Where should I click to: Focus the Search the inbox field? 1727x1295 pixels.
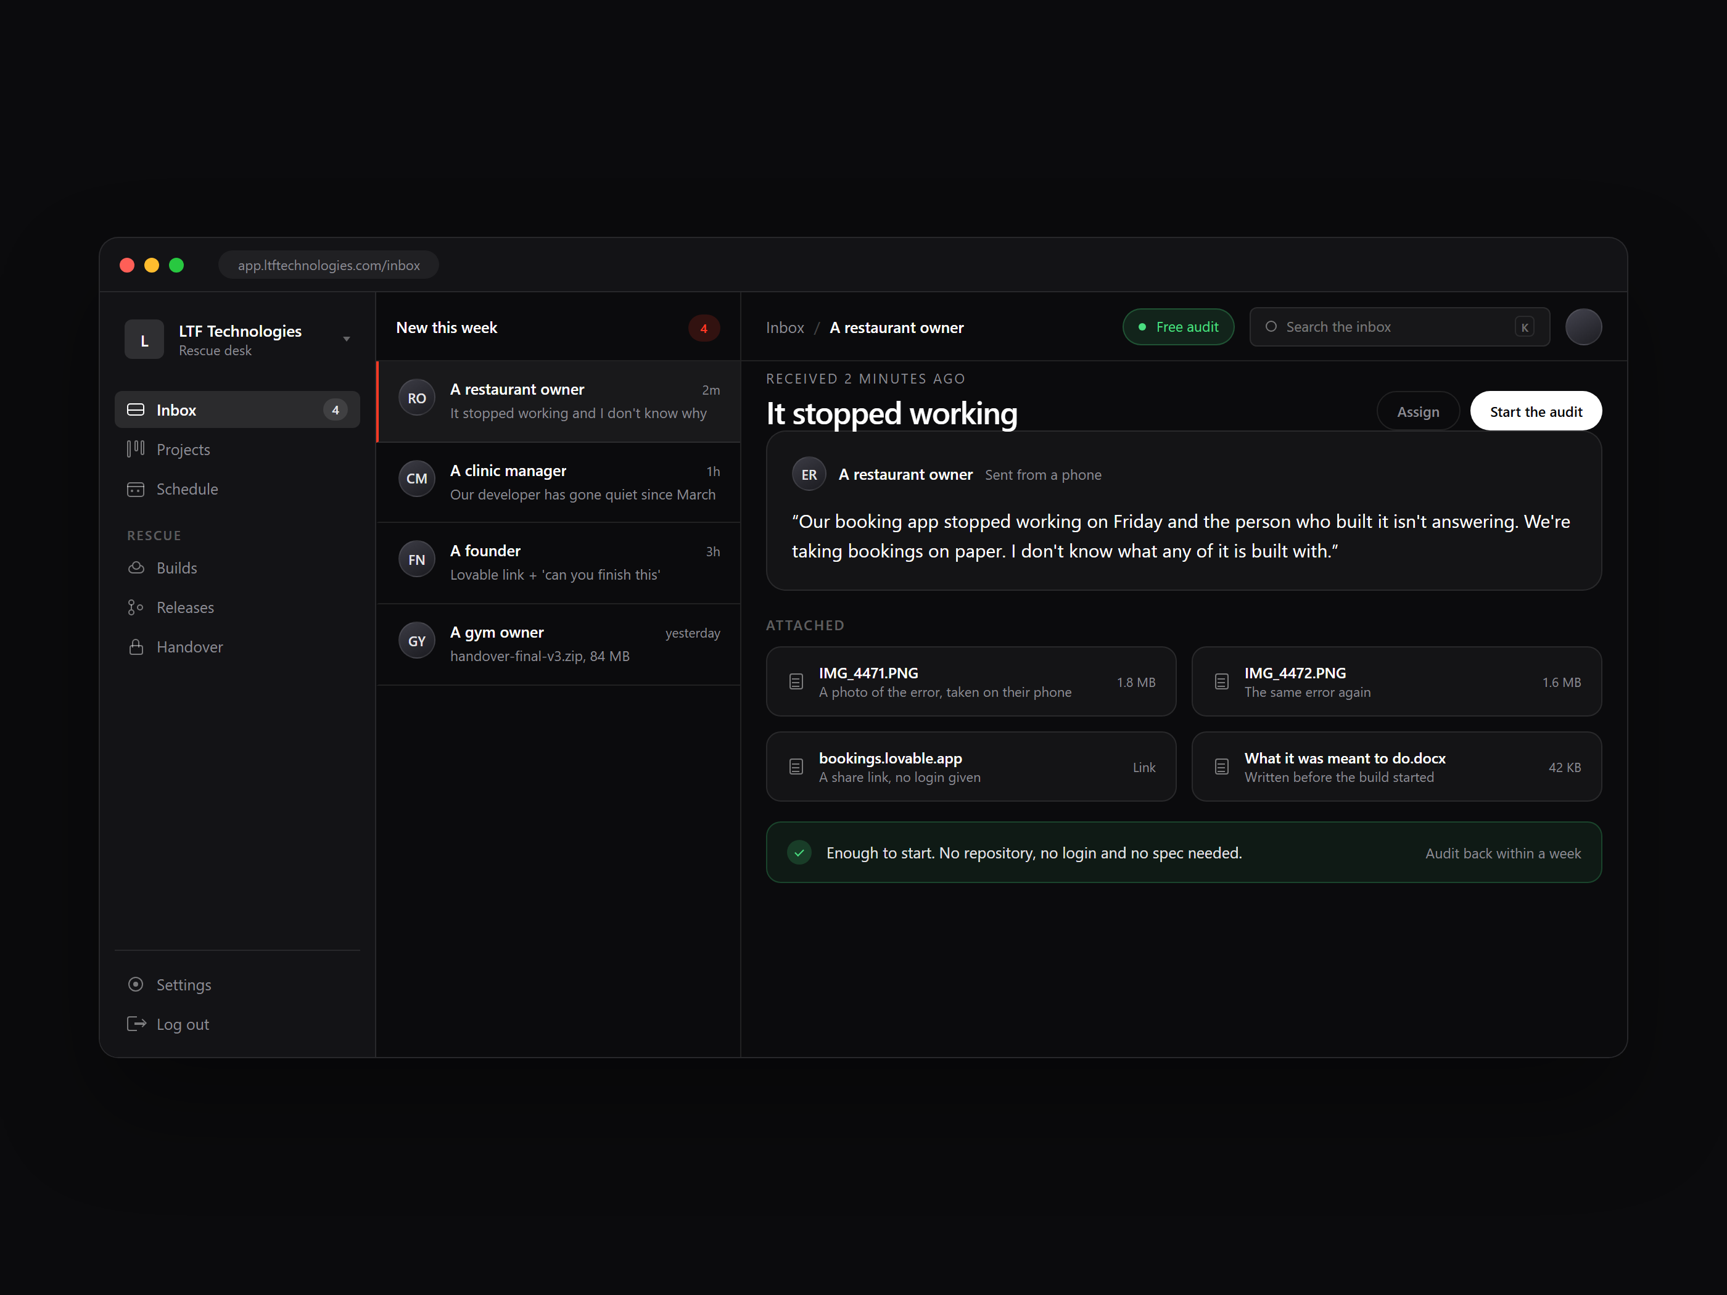(x=1399, y=327)
